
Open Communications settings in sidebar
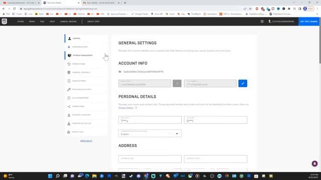pos(86,46)
